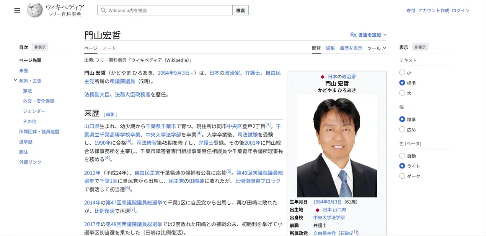Click the Japan flag icon beside 出生地
The image size is (486, 236).
[317, 210]
